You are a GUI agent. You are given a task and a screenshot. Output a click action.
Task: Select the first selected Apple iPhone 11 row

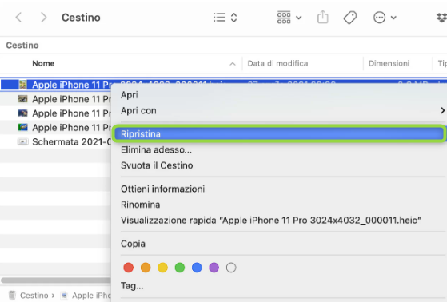click(x=57, y=85)
